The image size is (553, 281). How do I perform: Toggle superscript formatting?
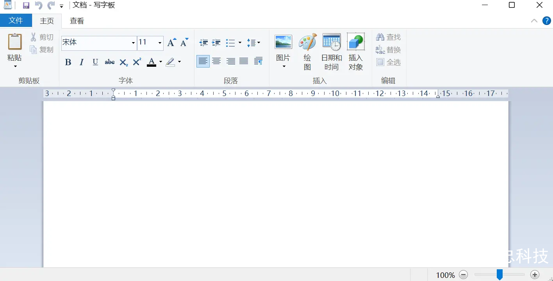137,62
